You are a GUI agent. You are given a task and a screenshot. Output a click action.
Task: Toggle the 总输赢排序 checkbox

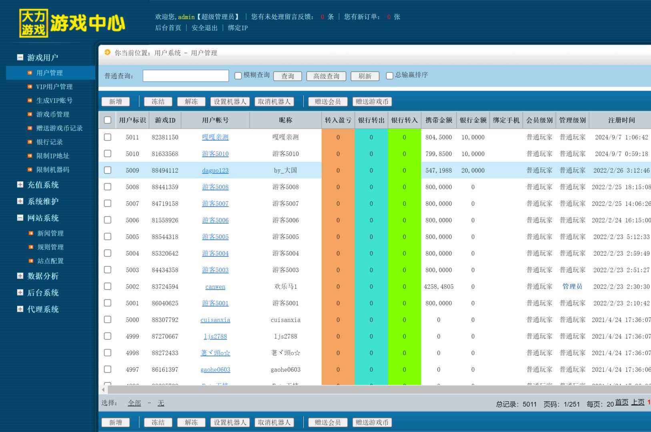coord(389,76)
